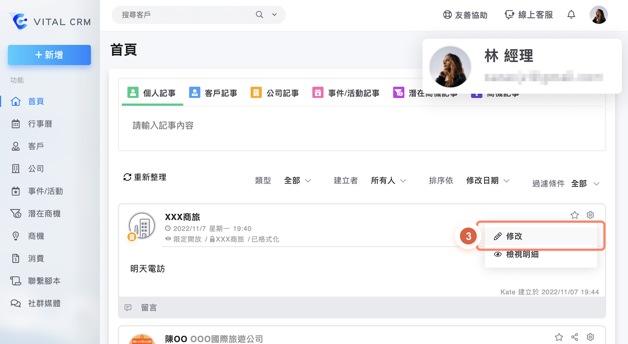
Task: Click the person icon beside 客戶
Action: point(16,146)
